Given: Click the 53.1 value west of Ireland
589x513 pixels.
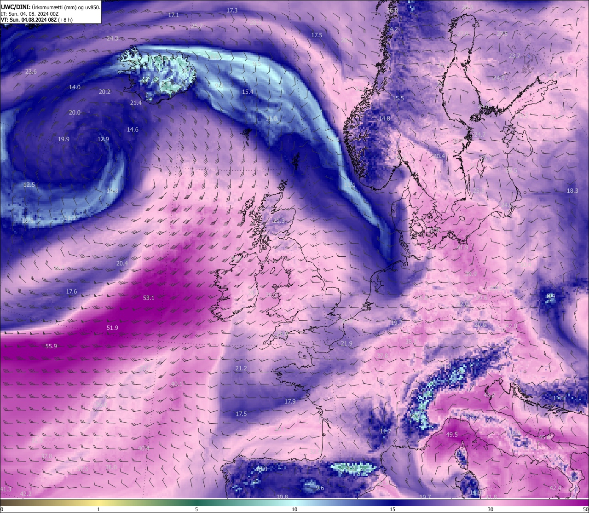Looking at the screenshot, I should coord(149,298).
